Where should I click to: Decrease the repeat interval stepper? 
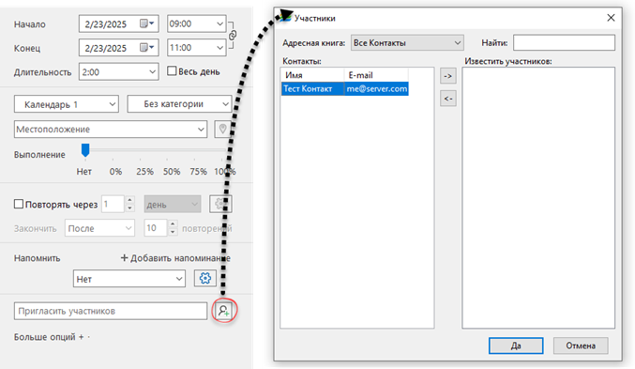[x=129, y=208]
